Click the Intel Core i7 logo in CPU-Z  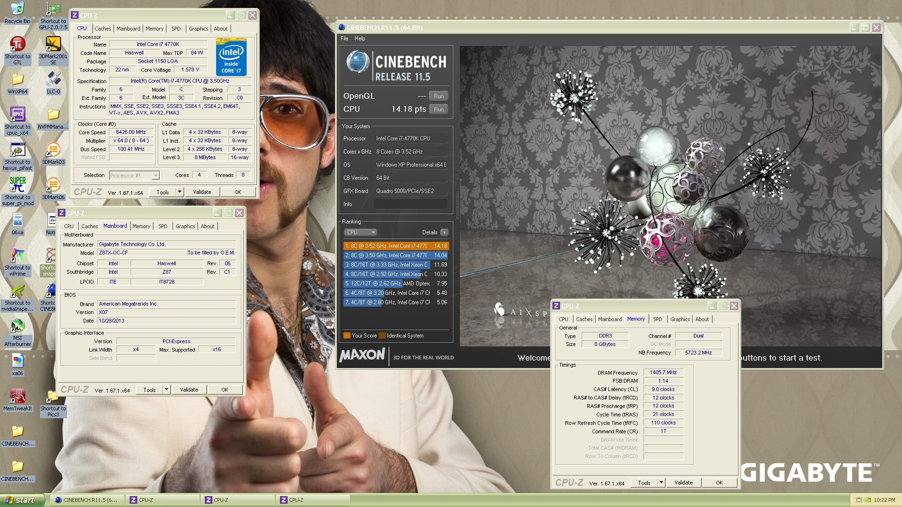pyautogui.click(x=231, y=57)
